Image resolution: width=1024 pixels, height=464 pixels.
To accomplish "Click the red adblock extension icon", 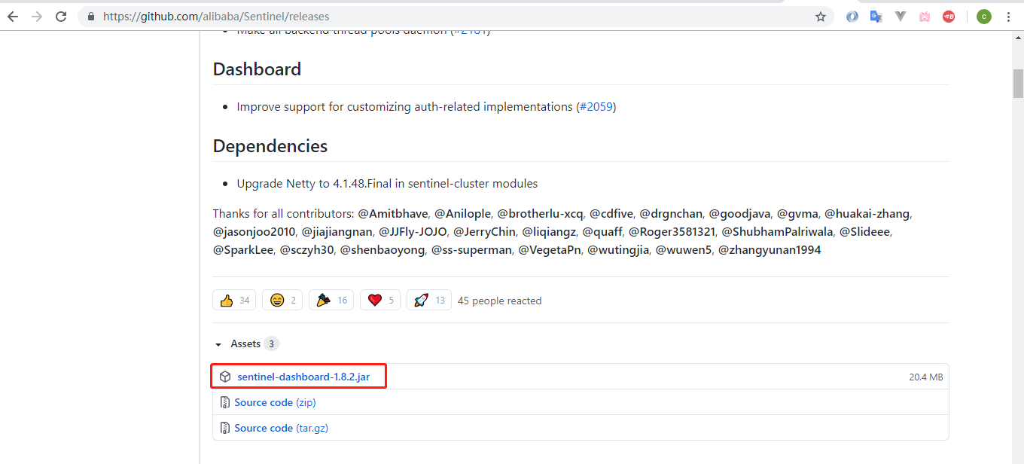I will 949,17.
